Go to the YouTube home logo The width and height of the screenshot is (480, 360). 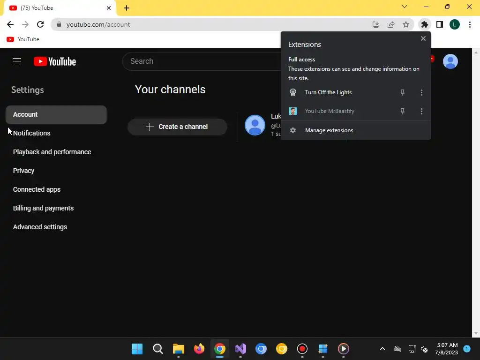click(x=55, y=61)
